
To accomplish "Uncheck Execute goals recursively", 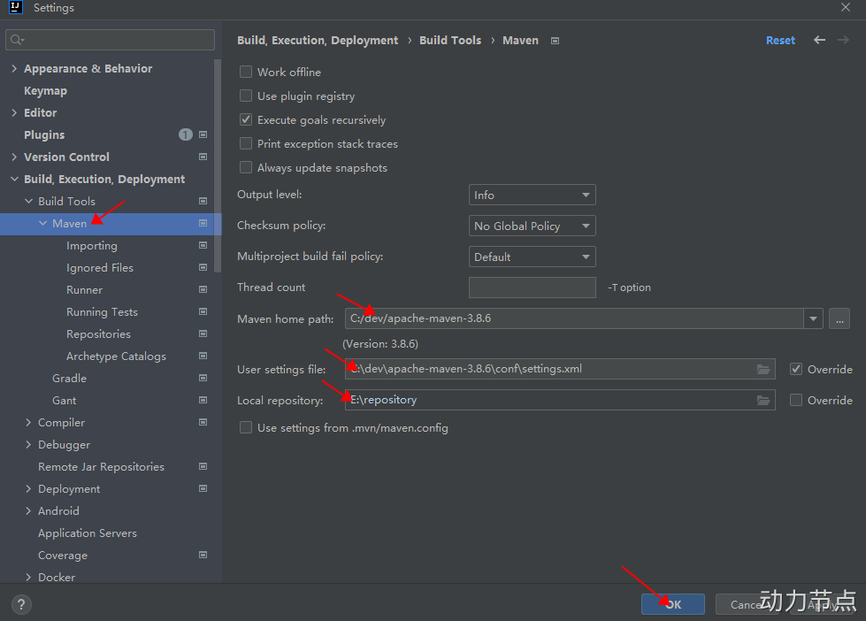I will (246, 119).
